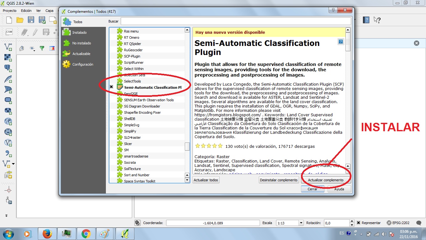Expand the hidden toolbar items chevron
This screenshot has width=426, height=240.
tap(6, 215)
